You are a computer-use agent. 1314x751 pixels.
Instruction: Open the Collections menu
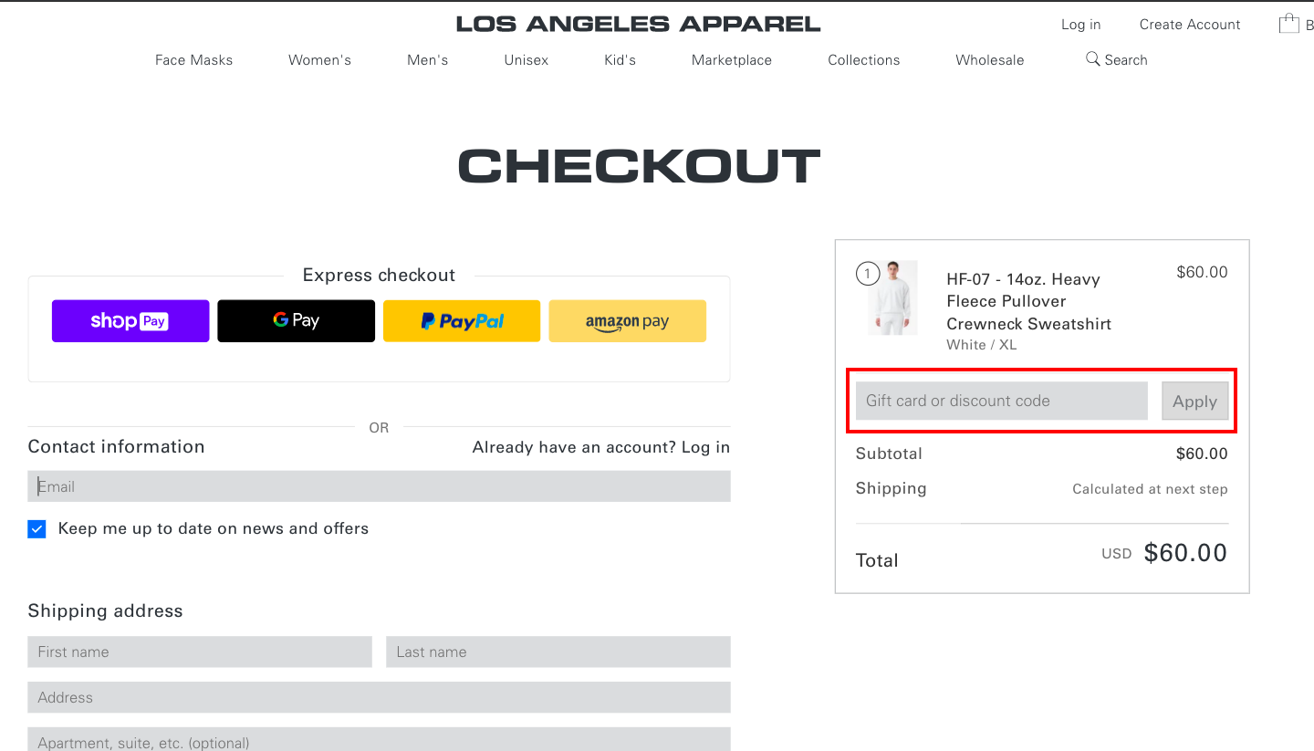point(864,60)
